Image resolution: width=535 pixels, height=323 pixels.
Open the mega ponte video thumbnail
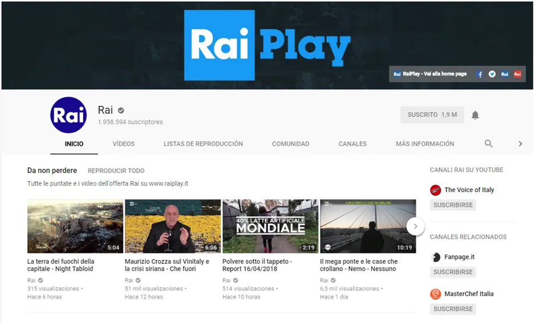(x=368, y=226)
